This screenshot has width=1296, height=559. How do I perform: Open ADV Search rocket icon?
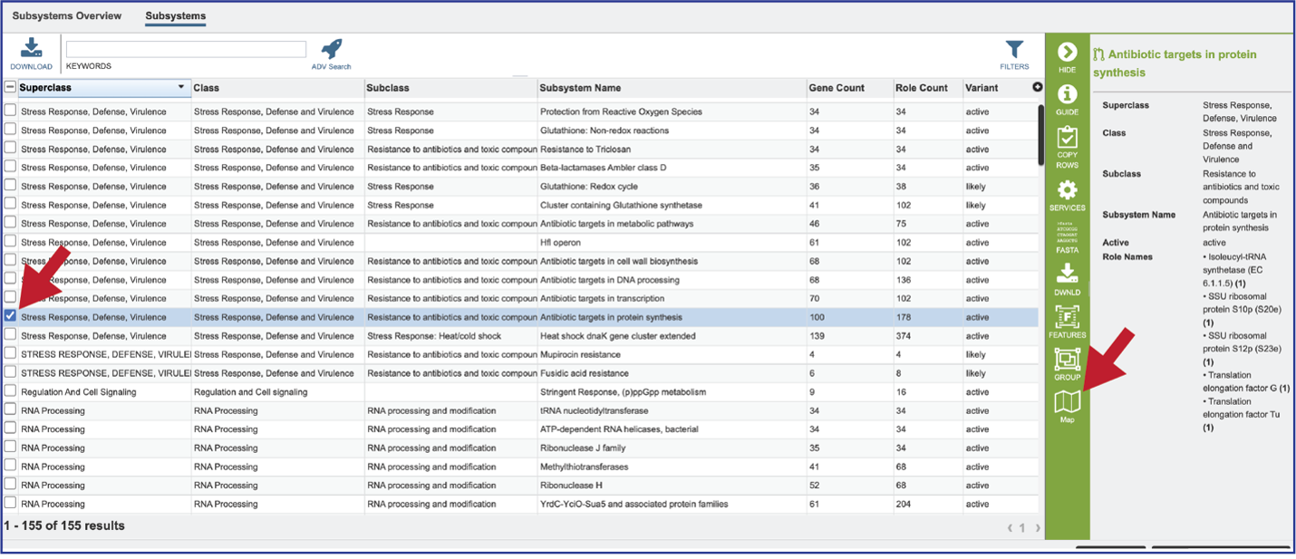pyautogui.click(x=332, y=49)
